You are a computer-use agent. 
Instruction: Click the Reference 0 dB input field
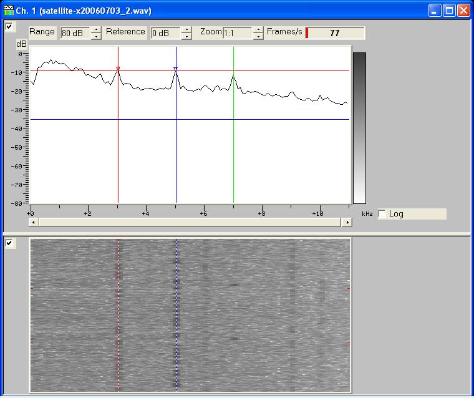click(x=165, y=33)
